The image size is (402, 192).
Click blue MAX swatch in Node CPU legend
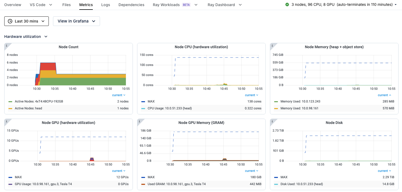click(143, 101)
